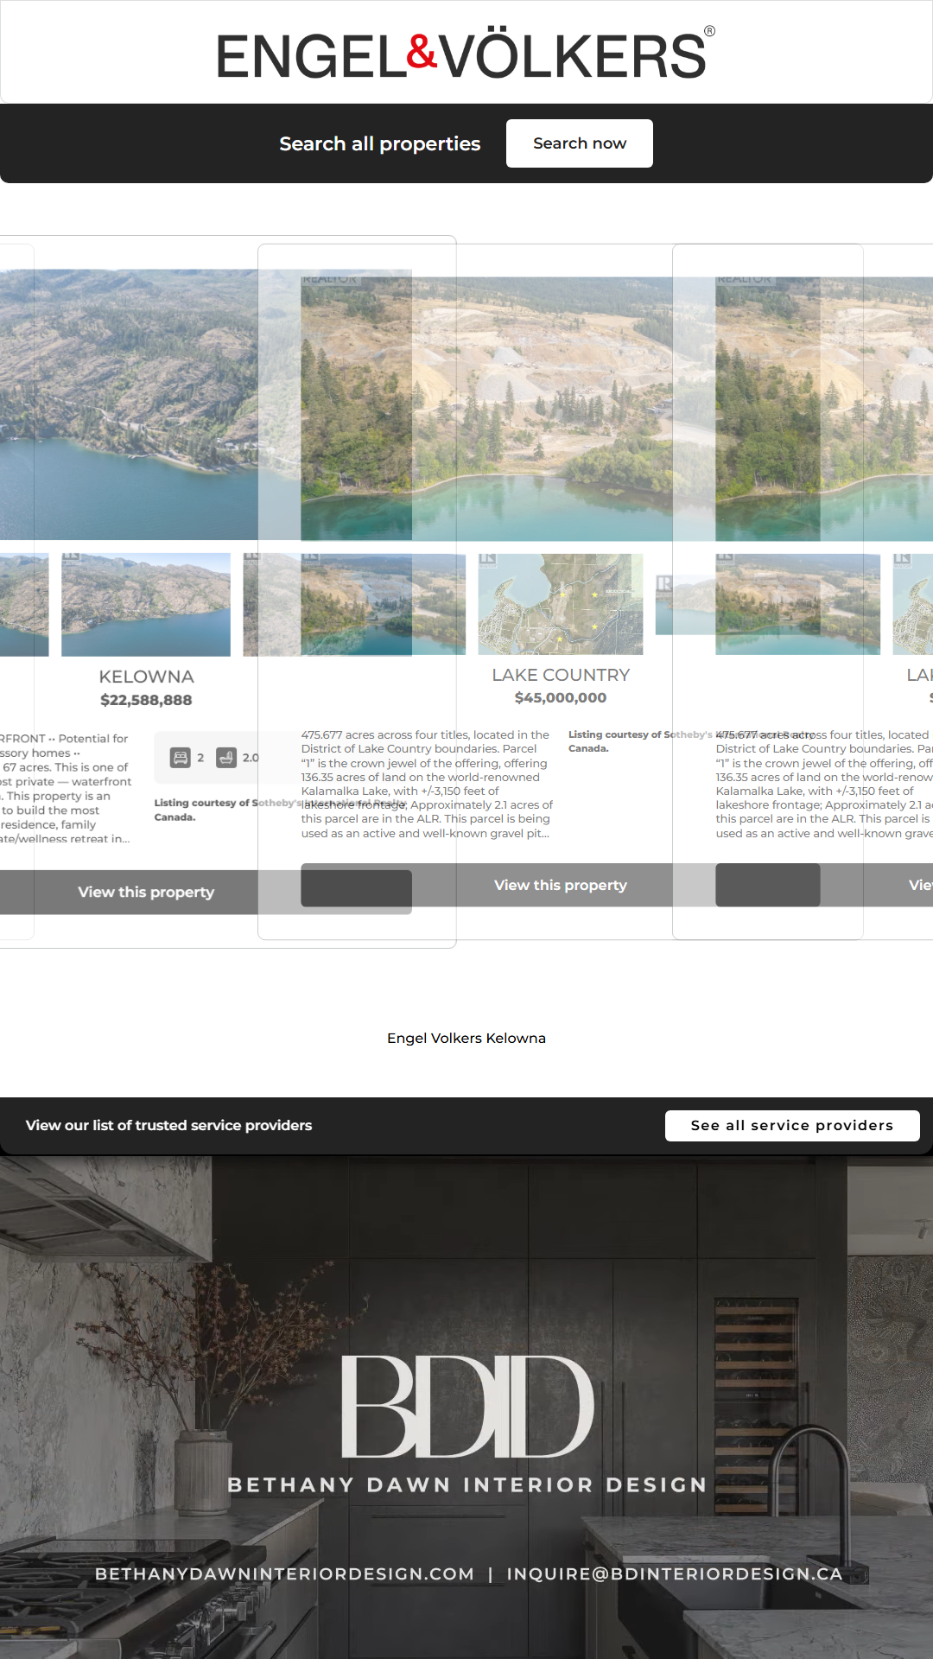This screenshot has height=1659, width=933.
Task: Open See all service providers
Action: pyautogui.click(x=791, y=1125)
